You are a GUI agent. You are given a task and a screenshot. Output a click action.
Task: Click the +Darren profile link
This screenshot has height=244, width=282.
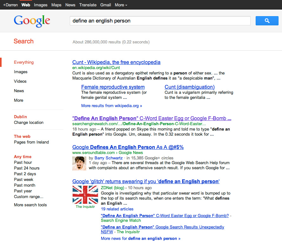point(10,5)
